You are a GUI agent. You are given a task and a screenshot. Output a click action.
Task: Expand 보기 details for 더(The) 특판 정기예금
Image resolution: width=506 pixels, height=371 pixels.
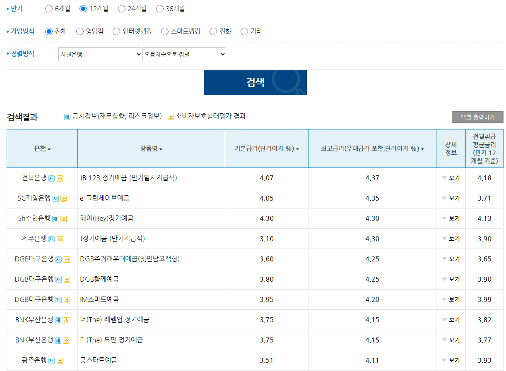451,340
